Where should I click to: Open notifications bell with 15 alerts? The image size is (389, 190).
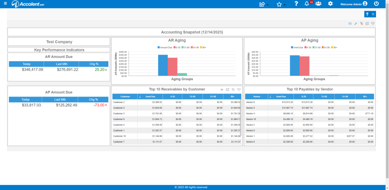pos(307,4)
